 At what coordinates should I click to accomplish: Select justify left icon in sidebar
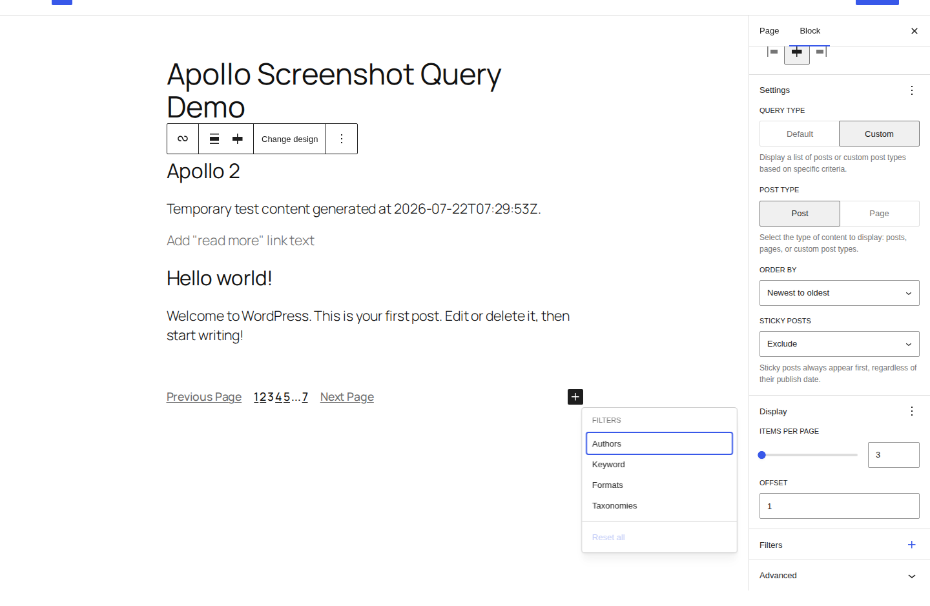pyautogui.click(x=772, y=52)
